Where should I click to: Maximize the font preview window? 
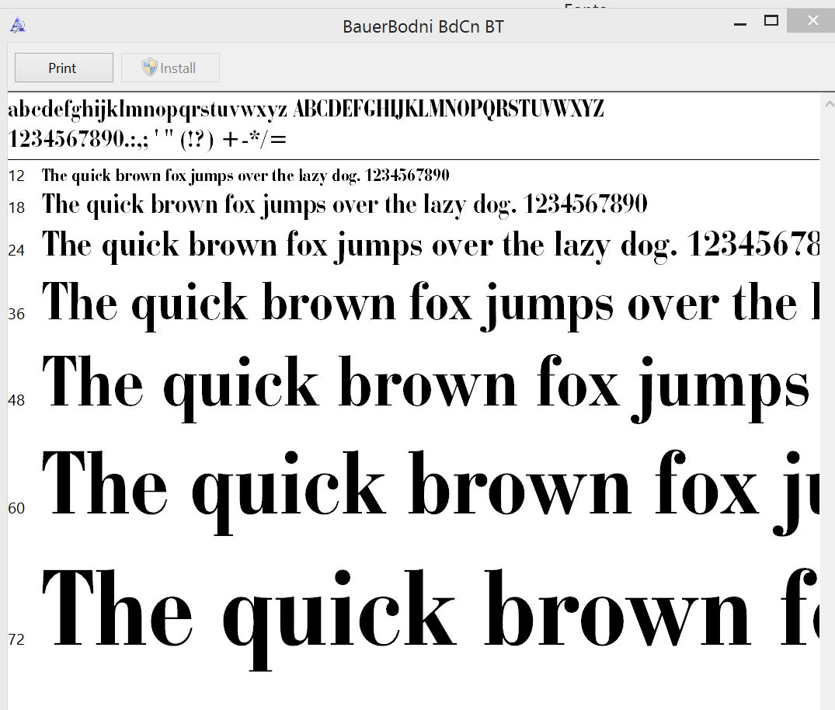click(771, 21)
